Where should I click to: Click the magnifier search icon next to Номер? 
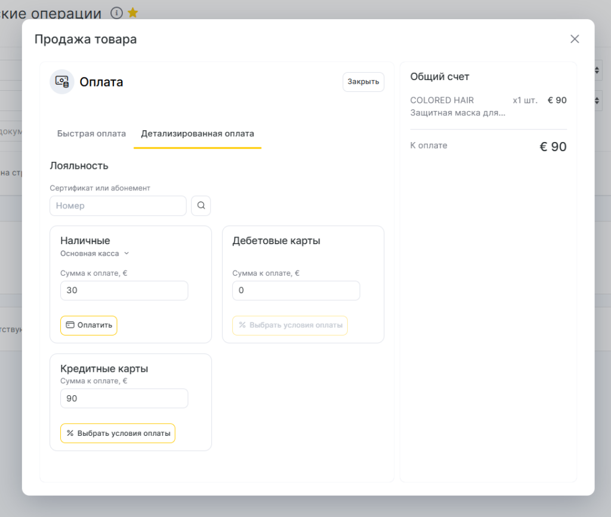point(201,205)
